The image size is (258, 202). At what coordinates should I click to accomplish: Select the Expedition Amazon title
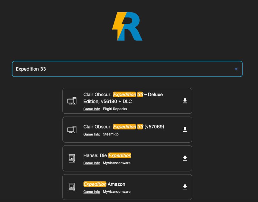click(x=104, y=184)
